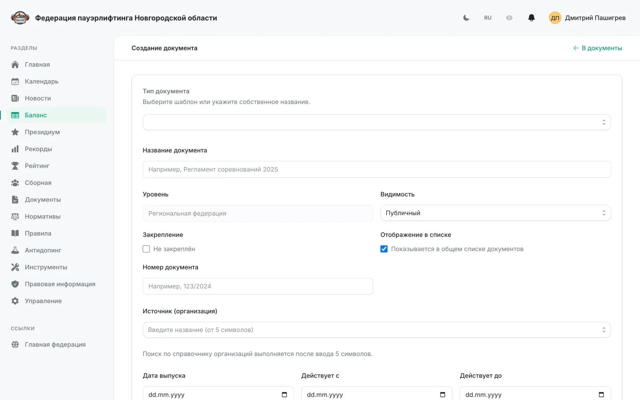This screenshot has height=400, width=640.
Task: Focus the Название документа input field
Action: pos(376,169)
